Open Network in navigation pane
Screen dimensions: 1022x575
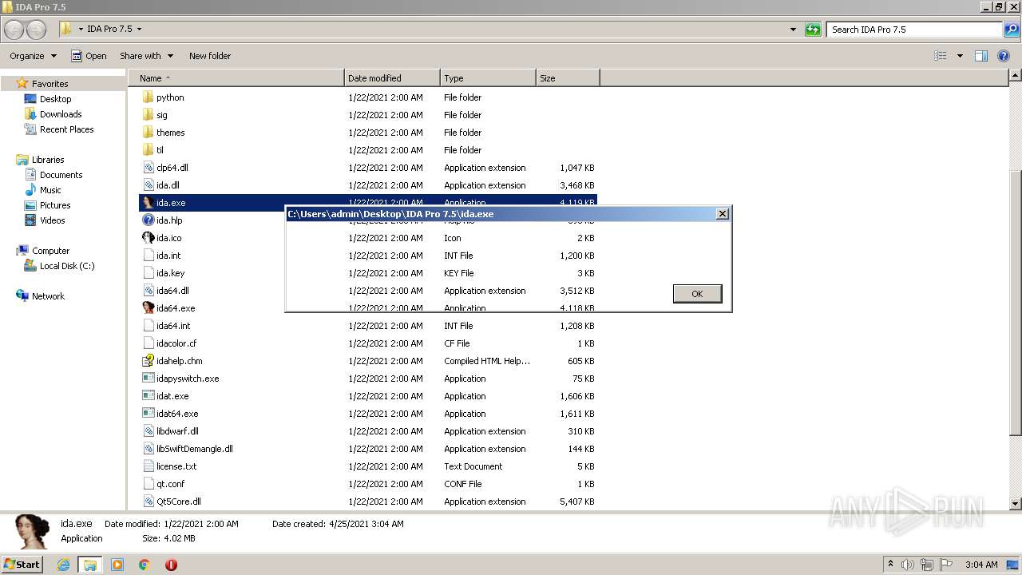pos(48,296)
